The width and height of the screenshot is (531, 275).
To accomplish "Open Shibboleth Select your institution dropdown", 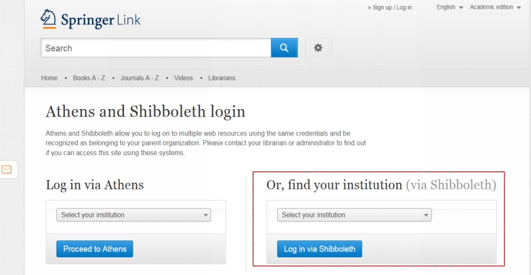I will [x=354, y=215].
